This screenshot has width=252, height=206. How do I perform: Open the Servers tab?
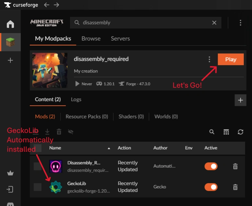(120, 39)
